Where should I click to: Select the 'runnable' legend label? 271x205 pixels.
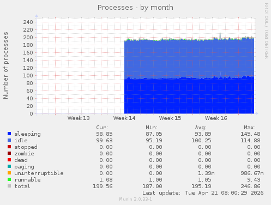coord(27,180)
